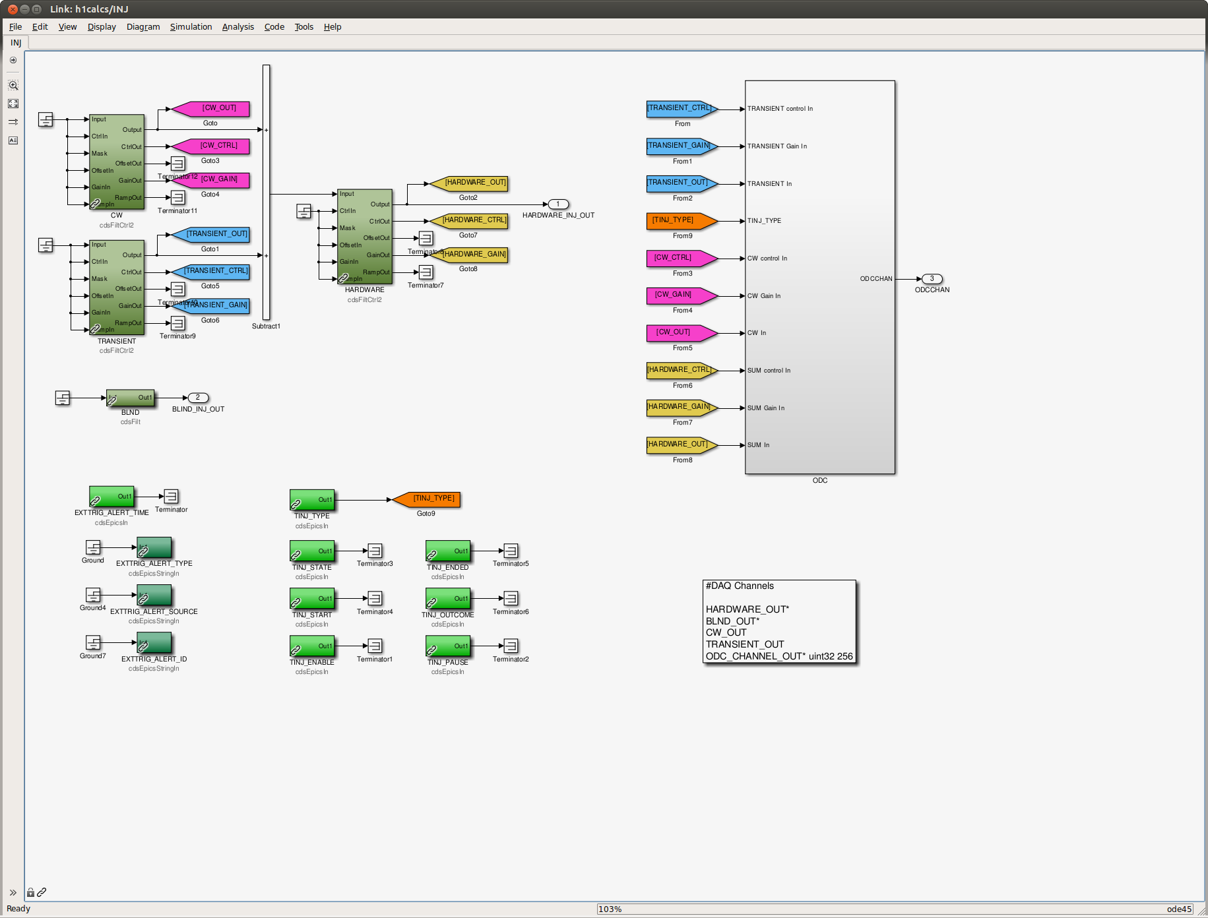The height and width of the screenshot is (918, 1208).
Task: Select the TINJ_ENABLE EPICS block
Action: click(312, 646)
